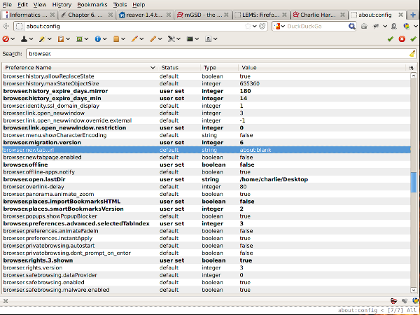Switch to the Charlie Har... tab
420x315 pixels.
click(x=318, y=15)
